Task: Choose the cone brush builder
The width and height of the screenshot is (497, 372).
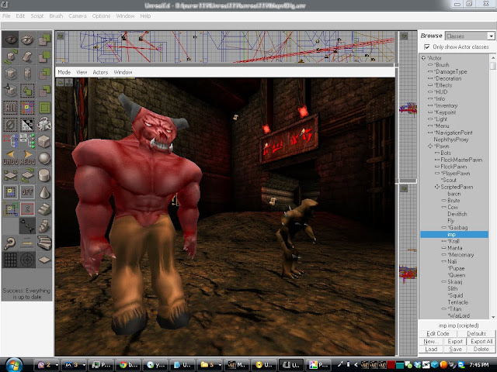Action: (44, 192)
